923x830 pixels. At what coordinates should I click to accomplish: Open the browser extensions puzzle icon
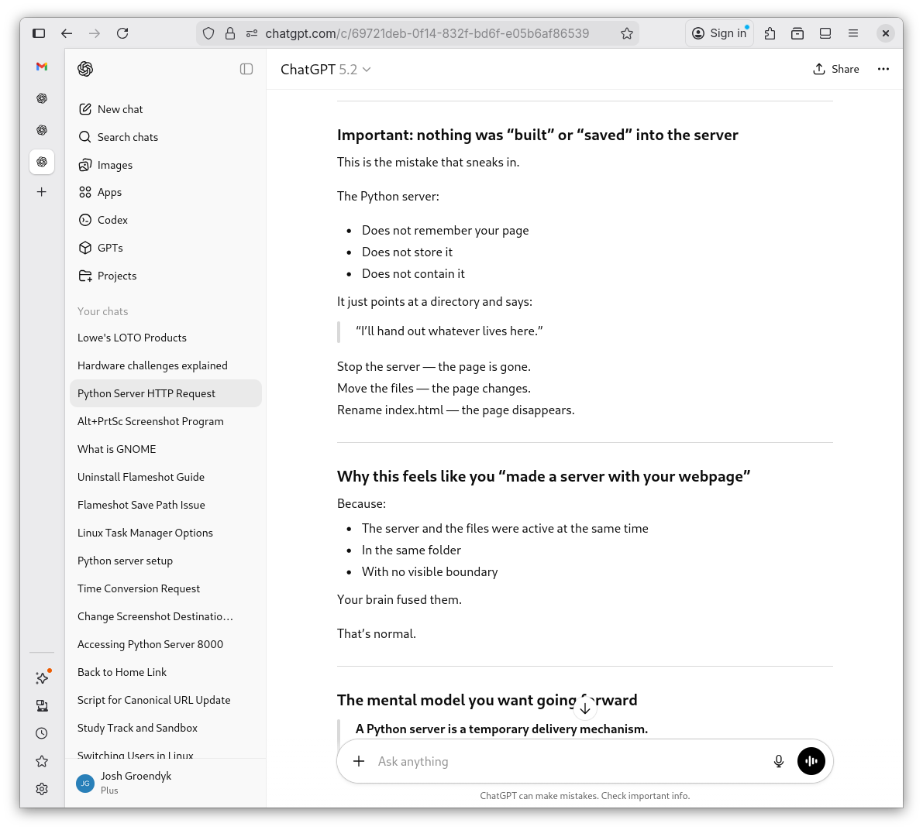770,33
